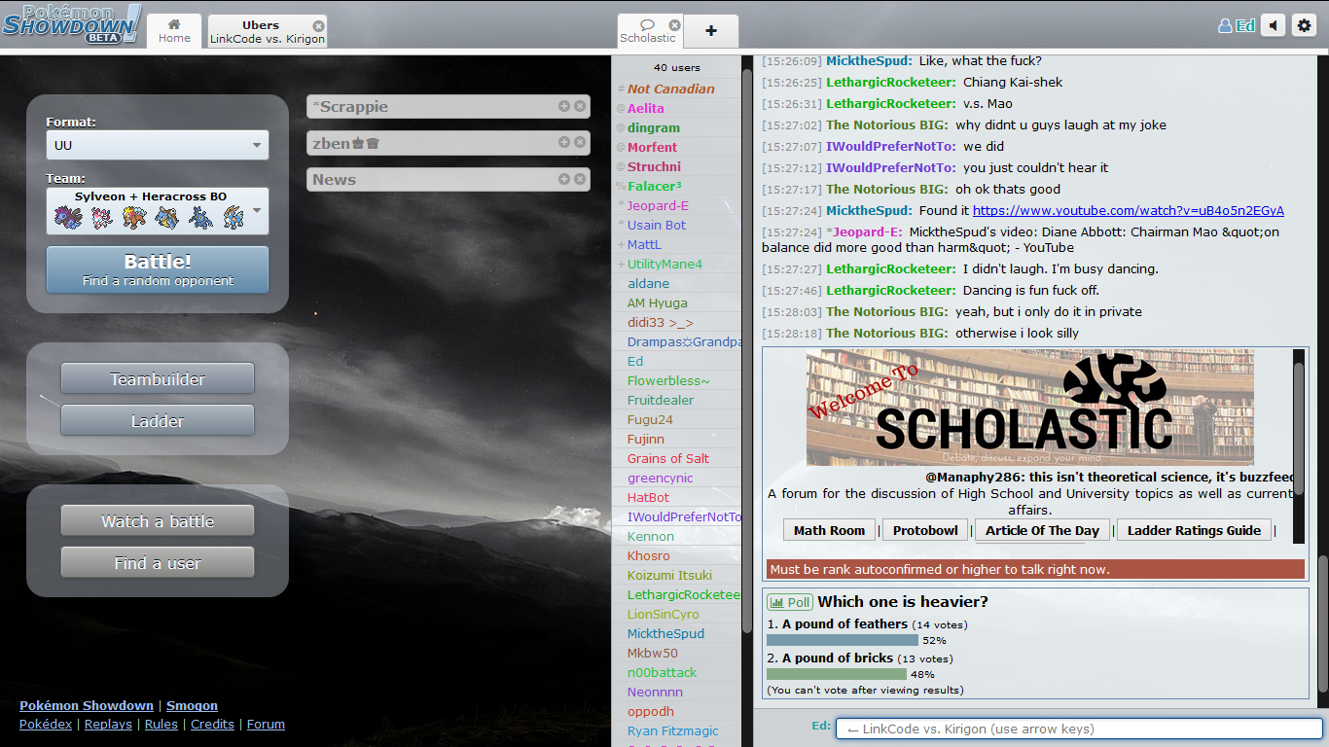Open the Teambuilder
The image size is (1329, 747).
pos(158,379)
